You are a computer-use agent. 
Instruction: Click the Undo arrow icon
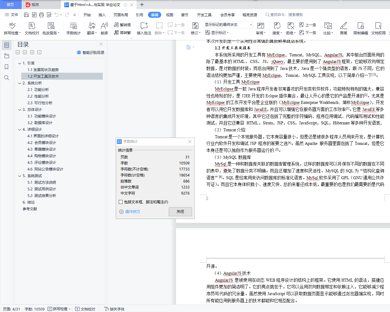(x=57, y=15)
